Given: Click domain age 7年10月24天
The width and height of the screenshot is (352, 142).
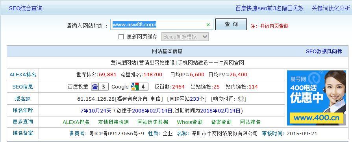Looking at the screenshot, I should click(x=96, y=111).
